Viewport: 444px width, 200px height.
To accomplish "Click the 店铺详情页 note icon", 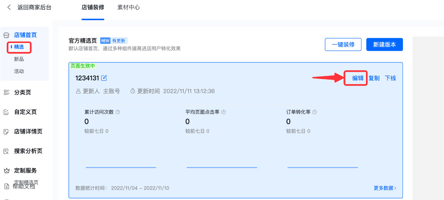I will (x=6, y=132).
